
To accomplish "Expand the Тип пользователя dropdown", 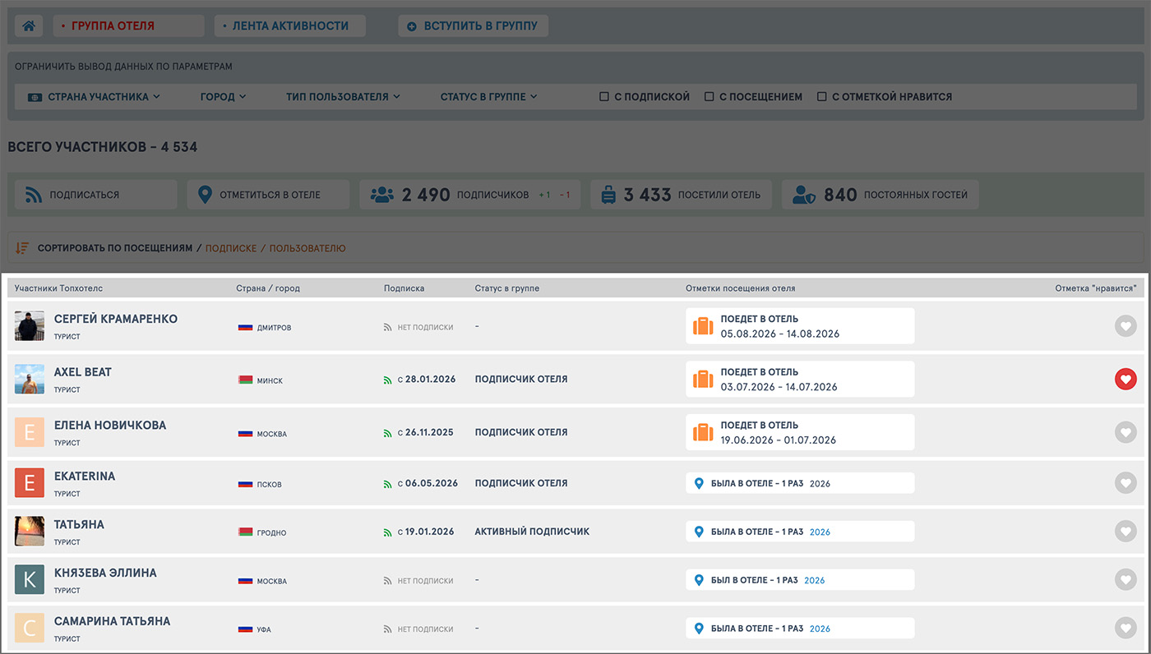I will click(x=343, y=97).
